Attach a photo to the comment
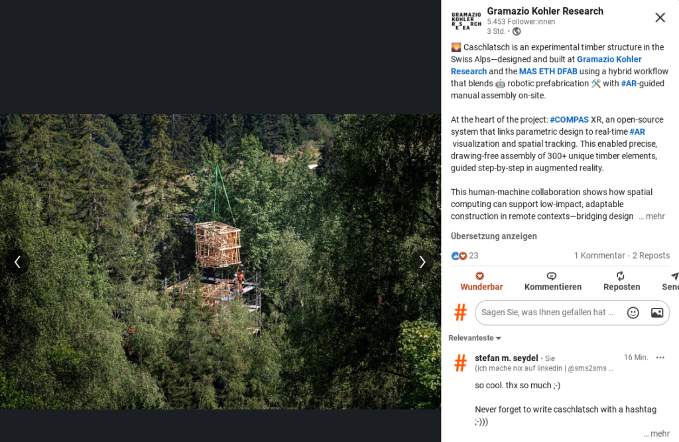The image size is (679, 442). click(x=657, y=313)
